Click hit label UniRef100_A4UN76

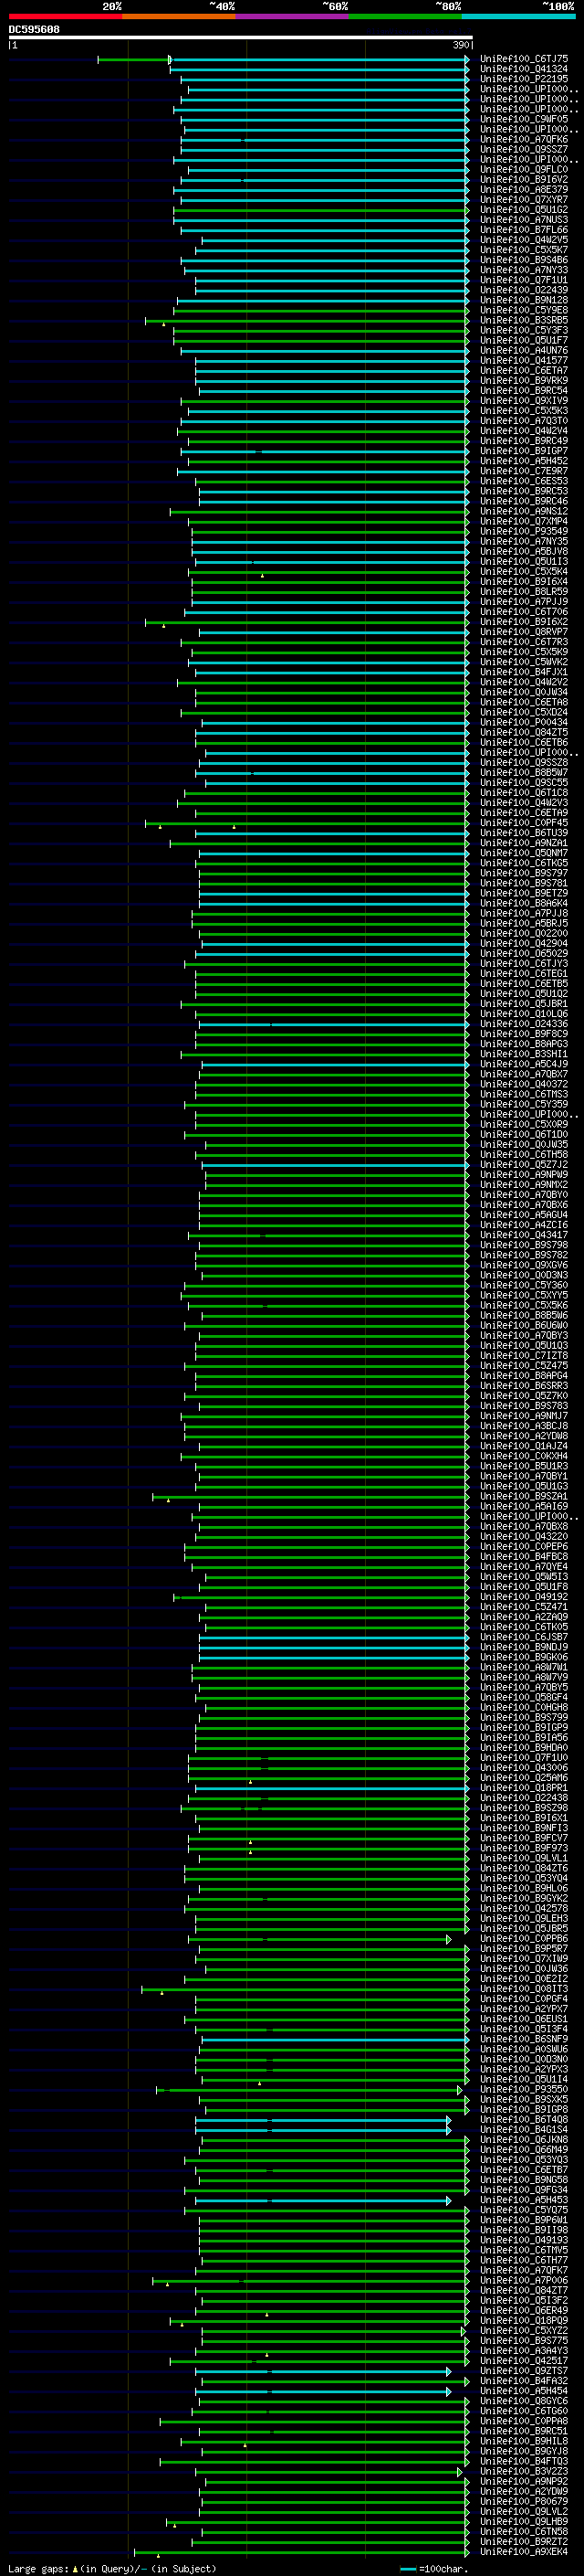tap(524, 350)
